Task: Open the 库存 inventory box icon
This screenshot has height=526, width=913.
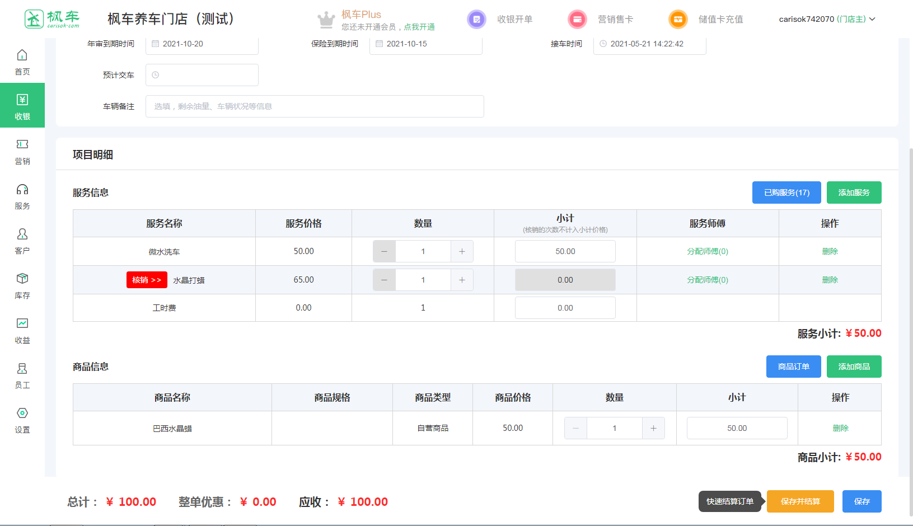Action: pyautogui.click(x=22, y=279)
